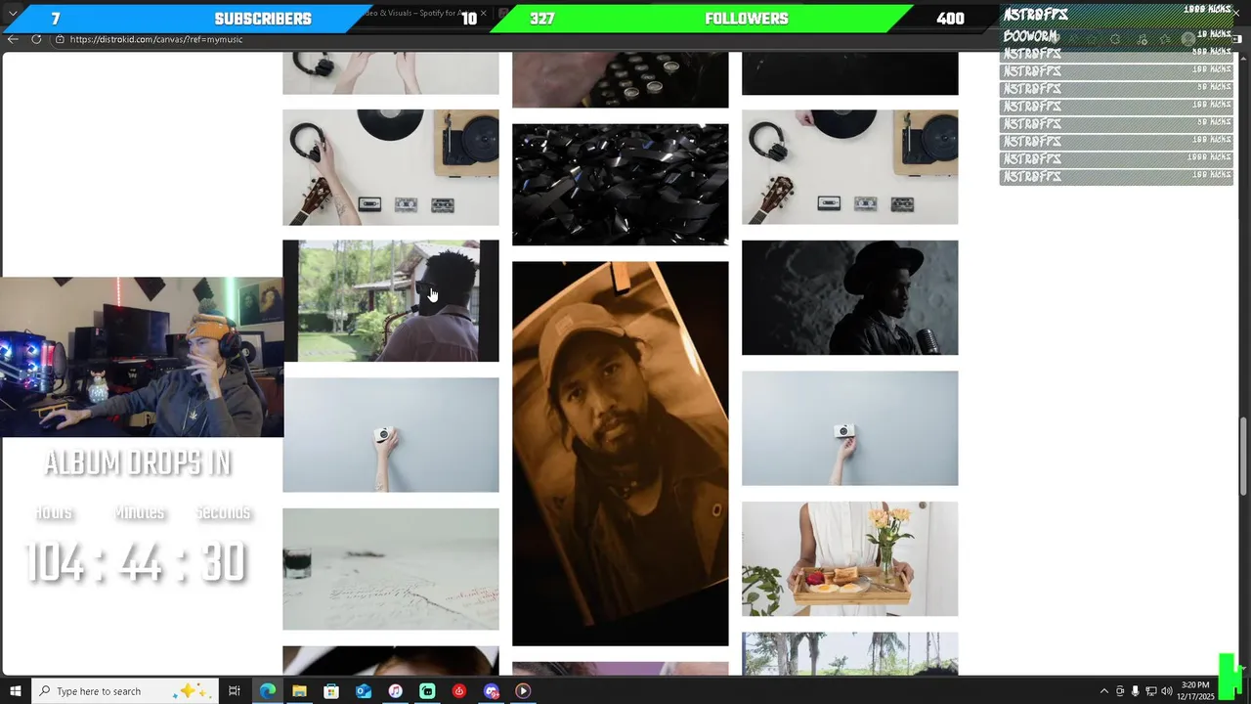
Task: Click the microphone tray icon
Action: click(x=1136, y=691)
